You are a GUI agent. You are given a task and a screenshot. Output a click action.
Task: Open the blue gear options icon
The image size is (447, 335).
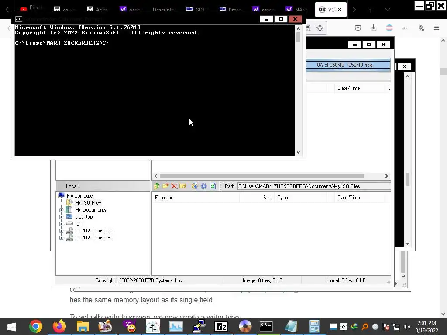pyautogui.click(x=203, y=186)
